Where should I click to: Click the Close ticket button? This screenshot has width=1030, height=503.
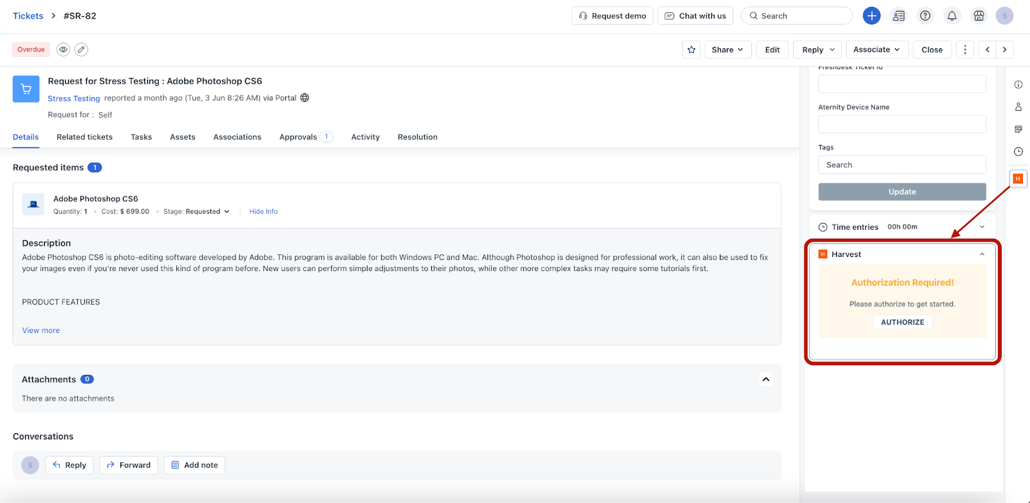[x=932, y=50]
